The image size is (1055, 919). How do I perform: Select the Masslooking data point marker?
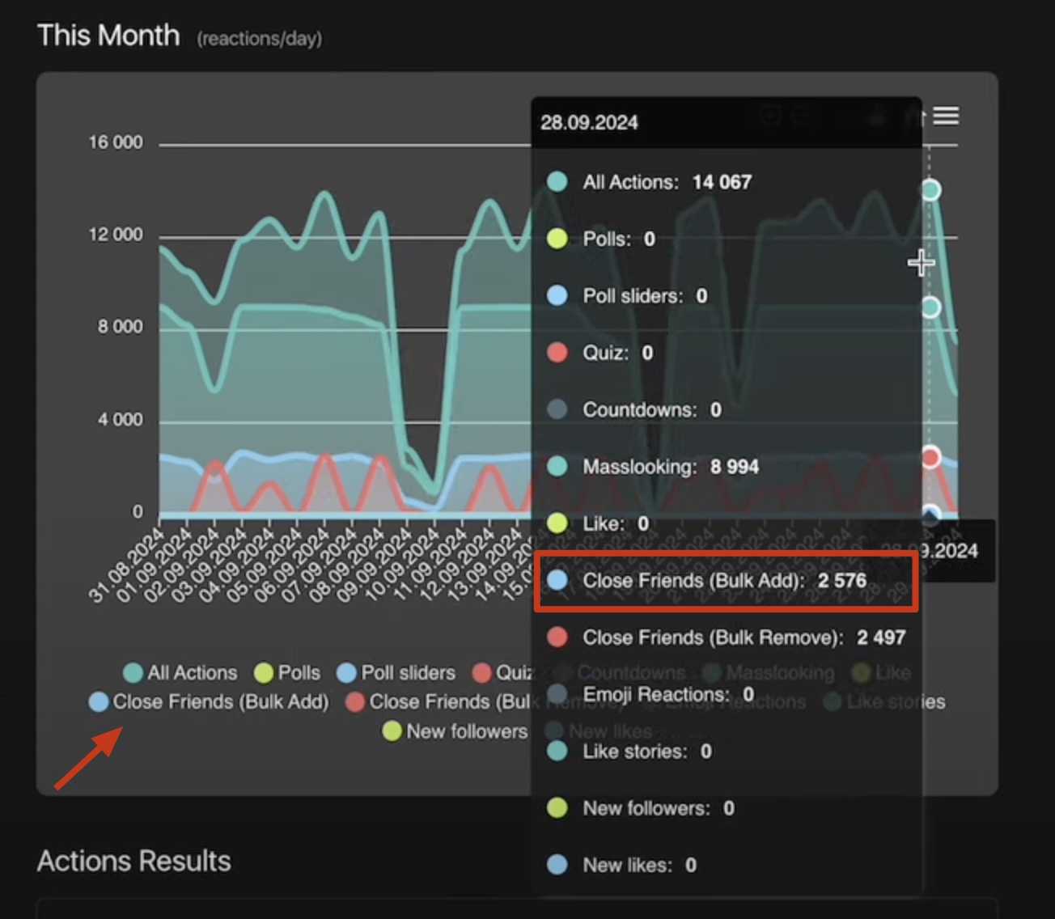point(930,307)
